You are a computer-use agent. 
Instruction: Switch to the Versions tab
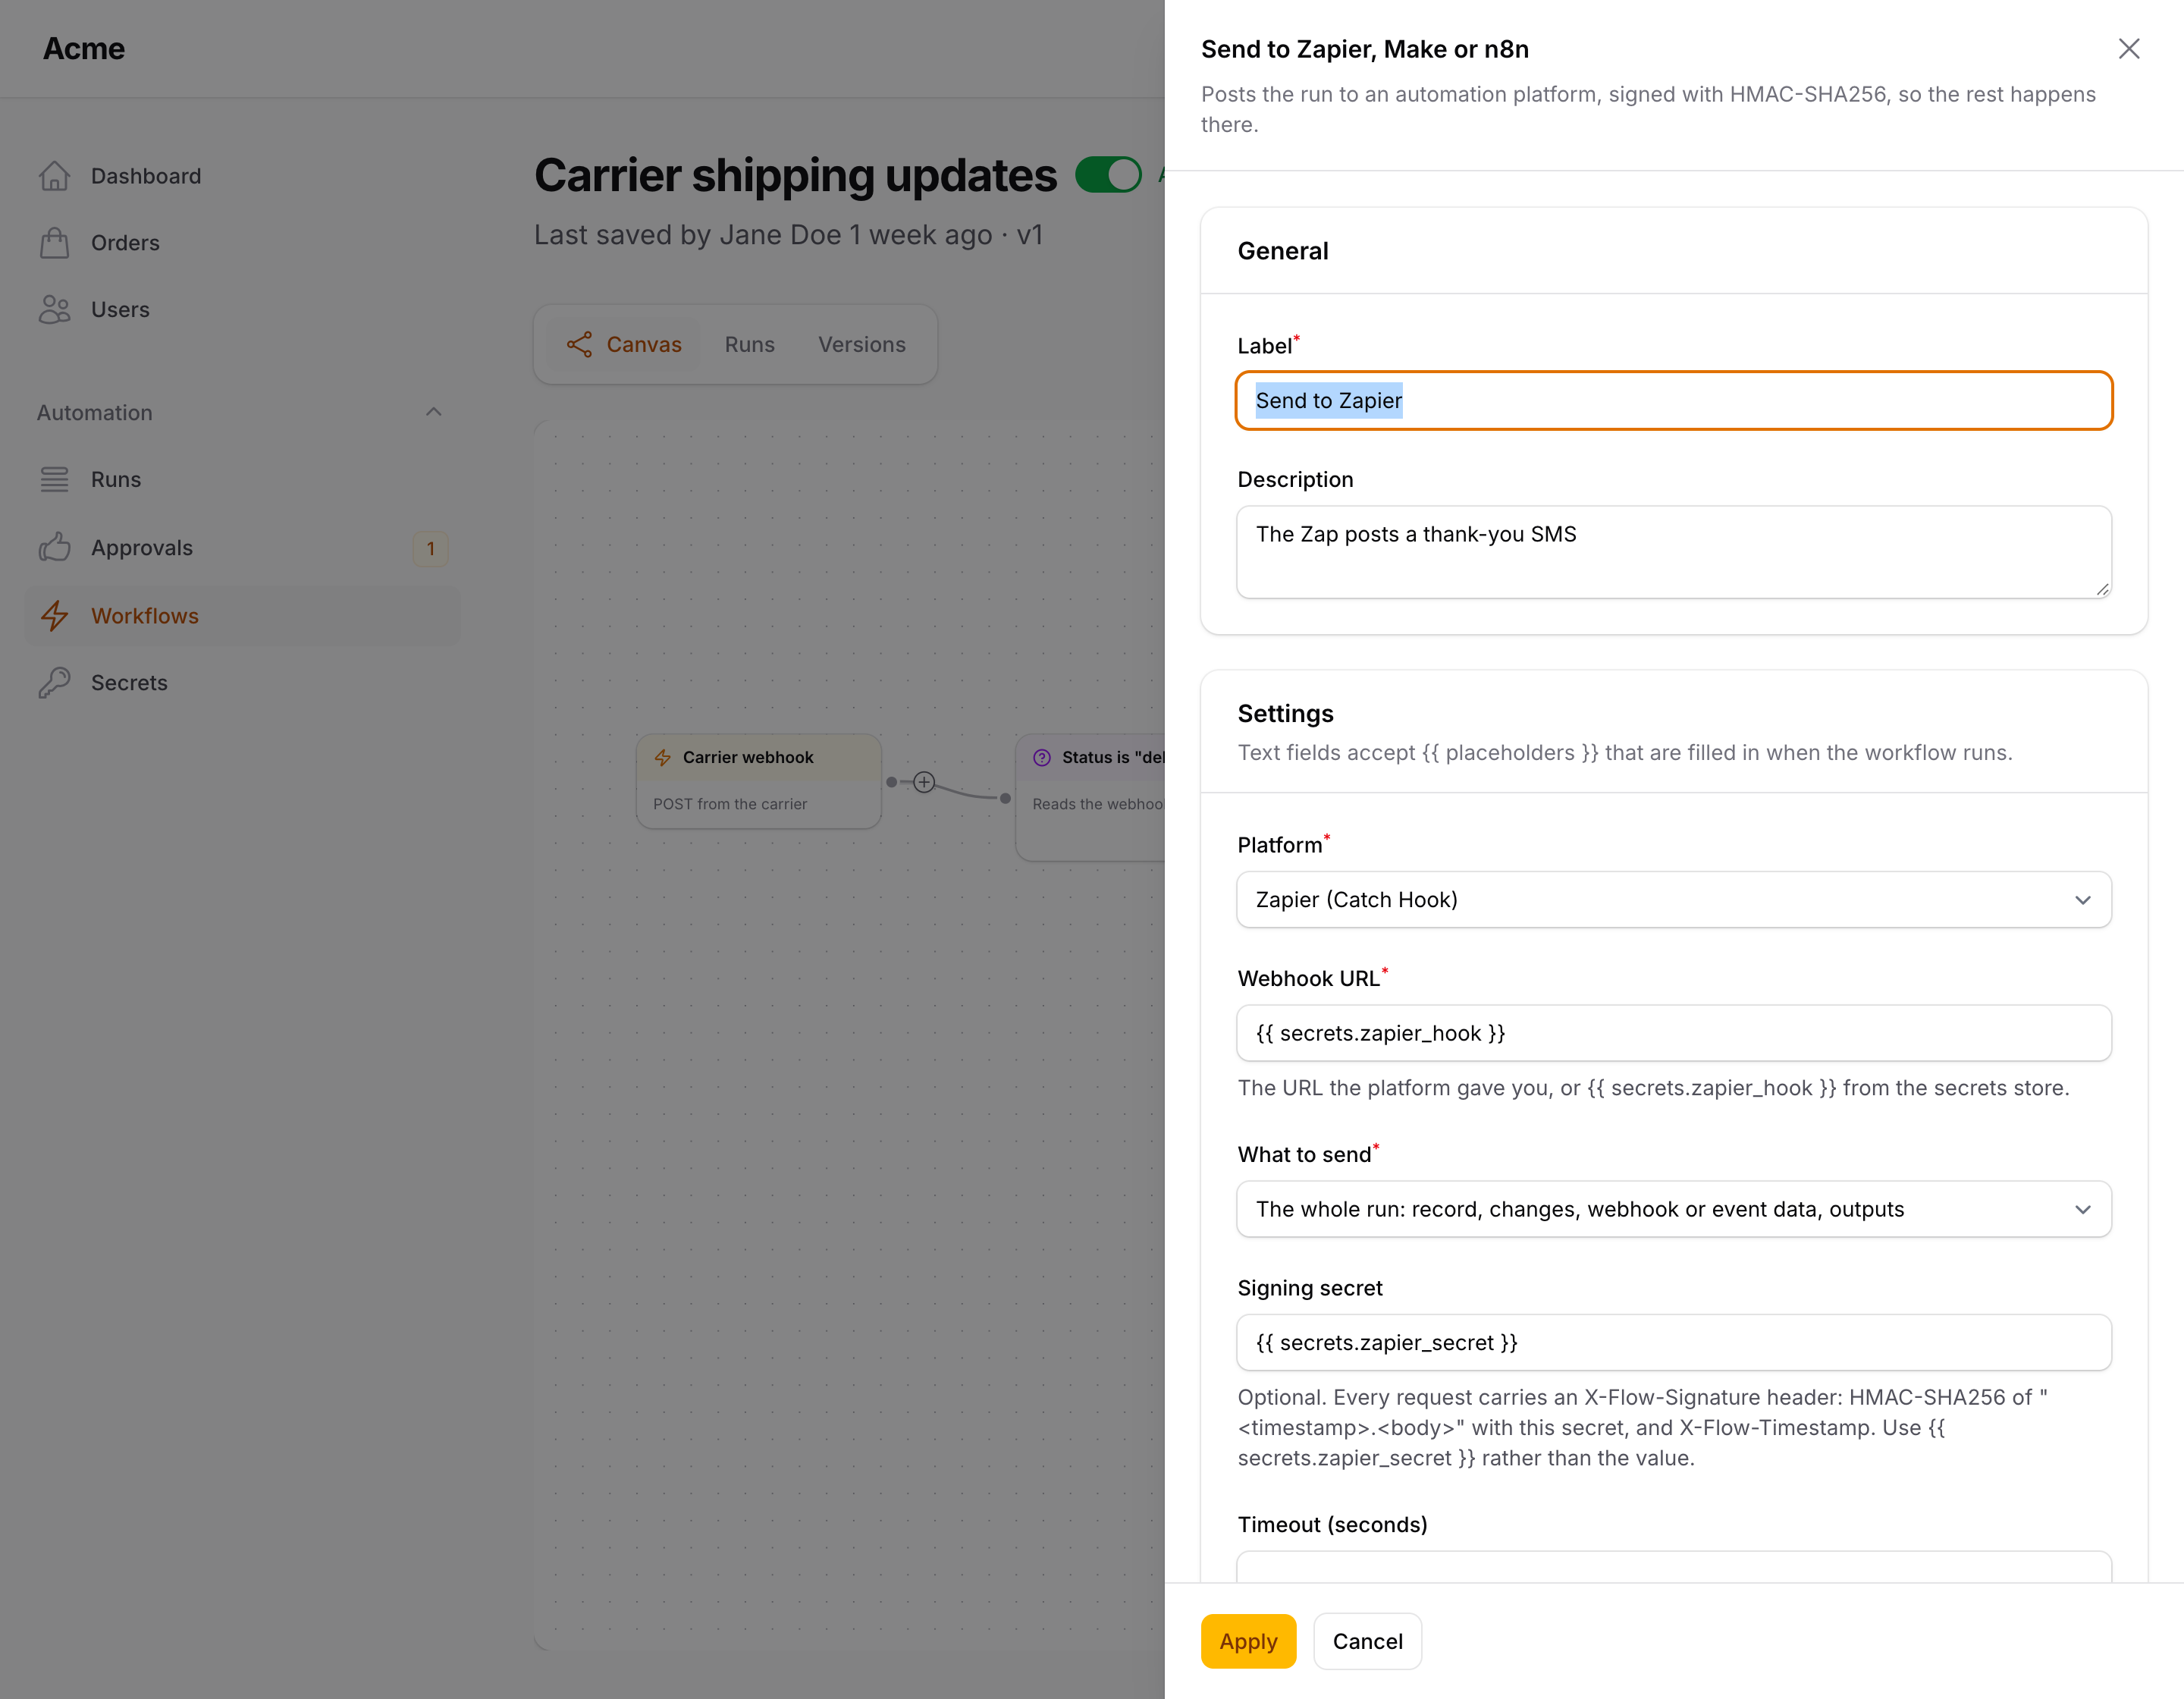[862, 345]
